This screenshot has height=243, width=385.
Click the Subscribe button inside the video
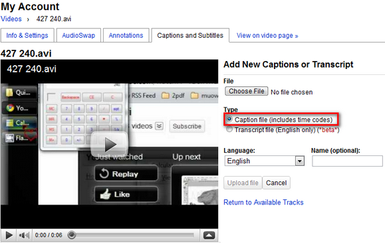[187, 126]
